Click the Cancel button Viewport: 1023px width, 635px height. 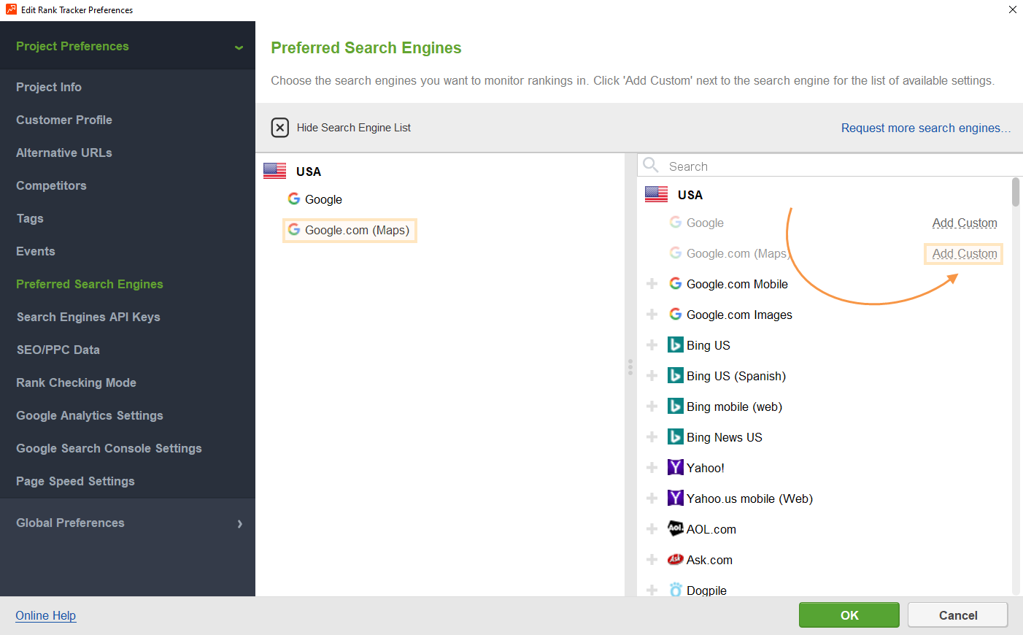point(958,615)
